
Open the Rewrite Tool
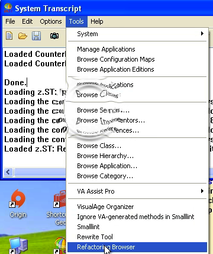(137, 237)
